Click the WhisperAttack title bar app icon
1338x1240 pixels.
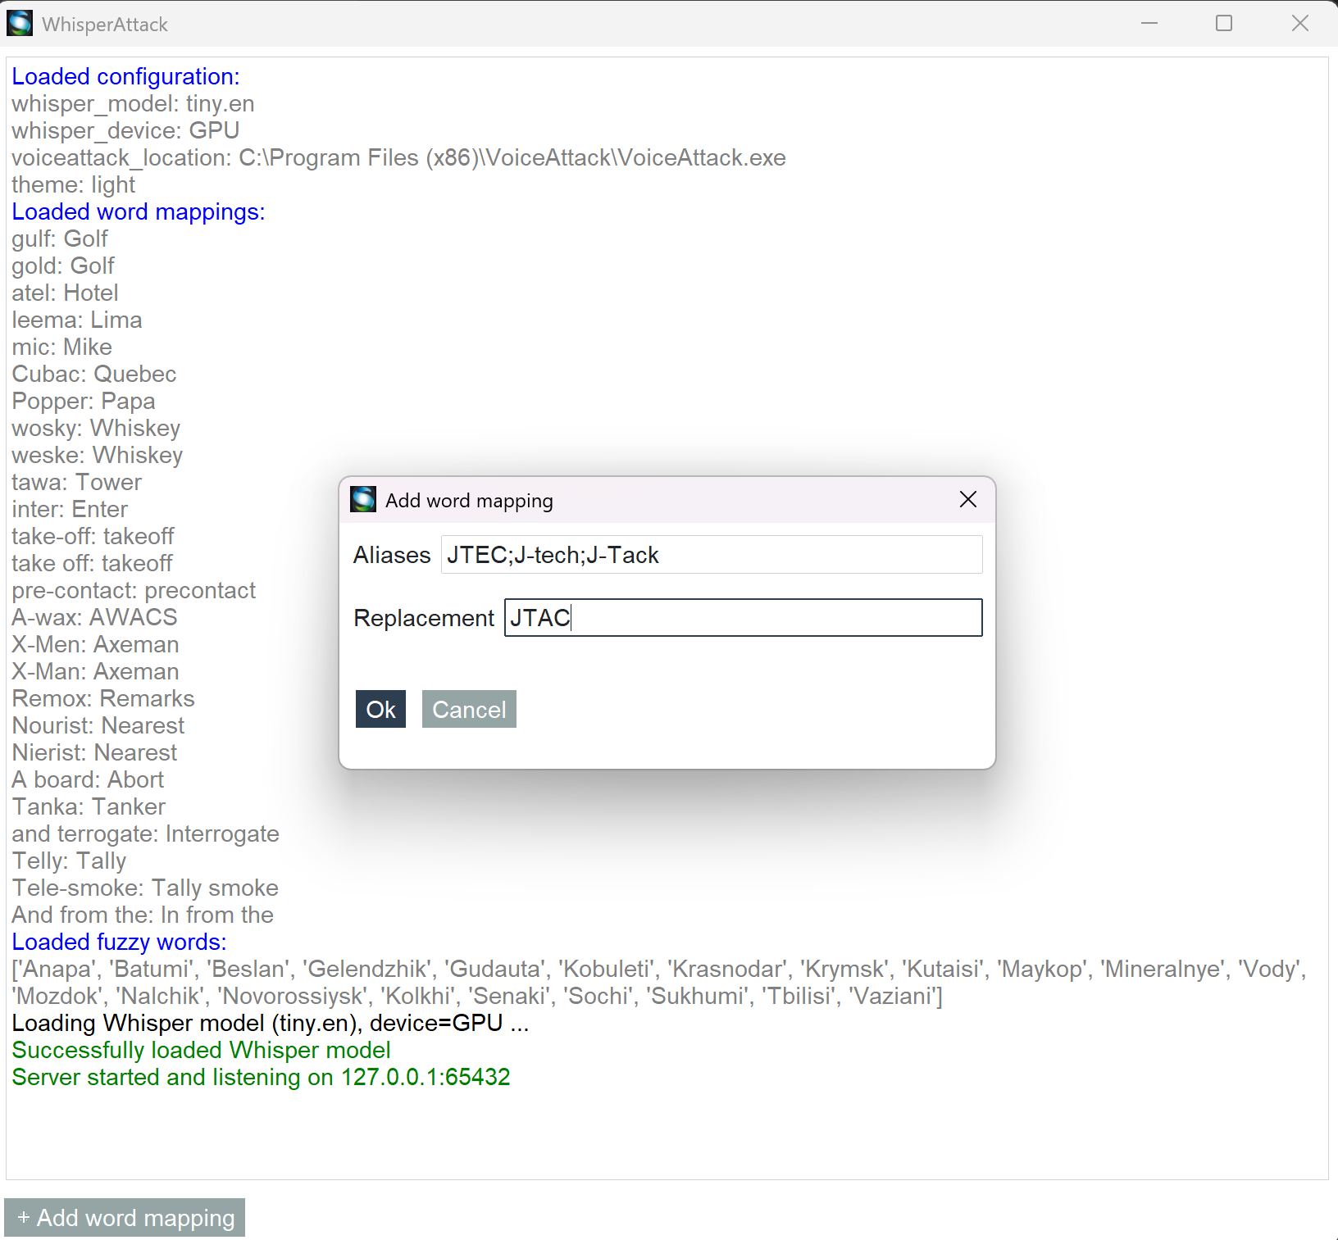point(20,24)
